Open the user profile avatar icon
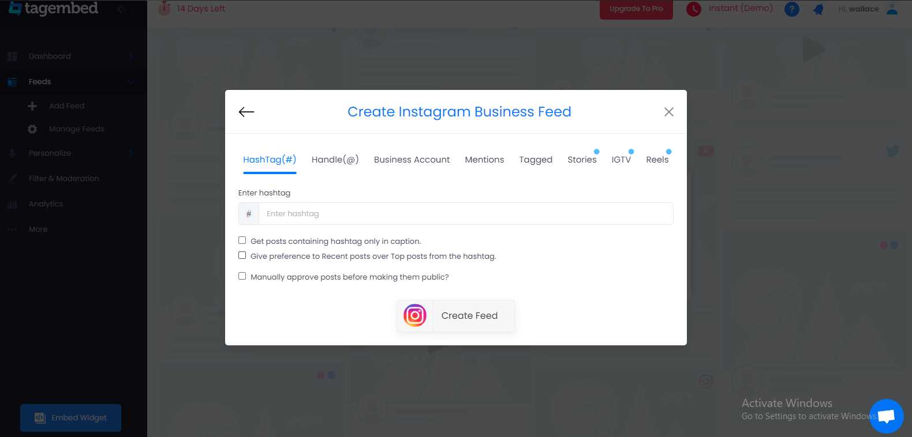 892,9
